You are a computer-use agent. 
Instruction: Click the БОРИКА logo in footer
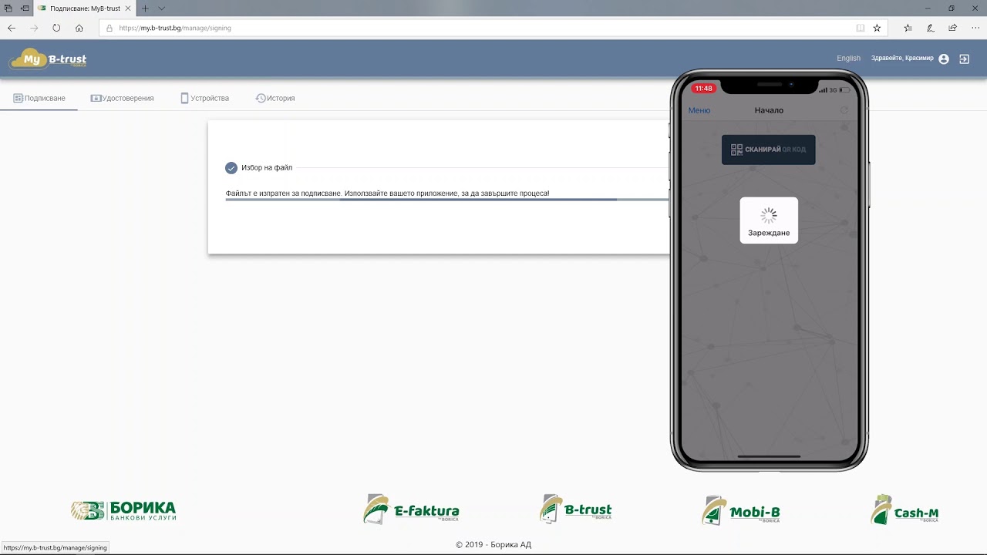(123, 510)
